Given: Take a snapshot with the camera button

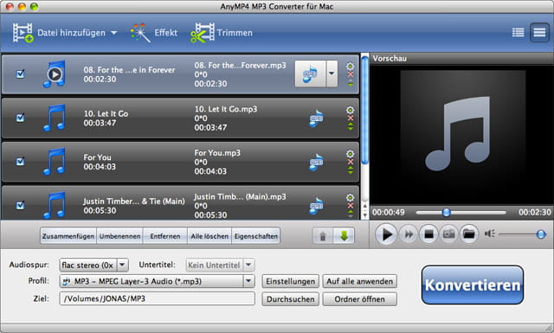Looking at the screenshot, I should click(448, 234).
